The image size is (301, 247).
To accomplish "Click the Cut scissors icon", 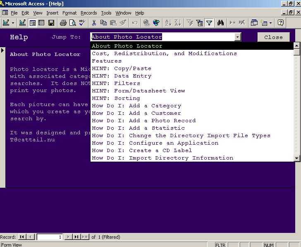I will [94, 23].
